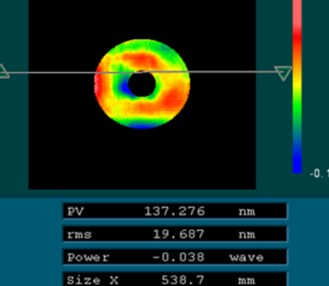
Task: Click the Power result row label
Action: coord(88,258)
